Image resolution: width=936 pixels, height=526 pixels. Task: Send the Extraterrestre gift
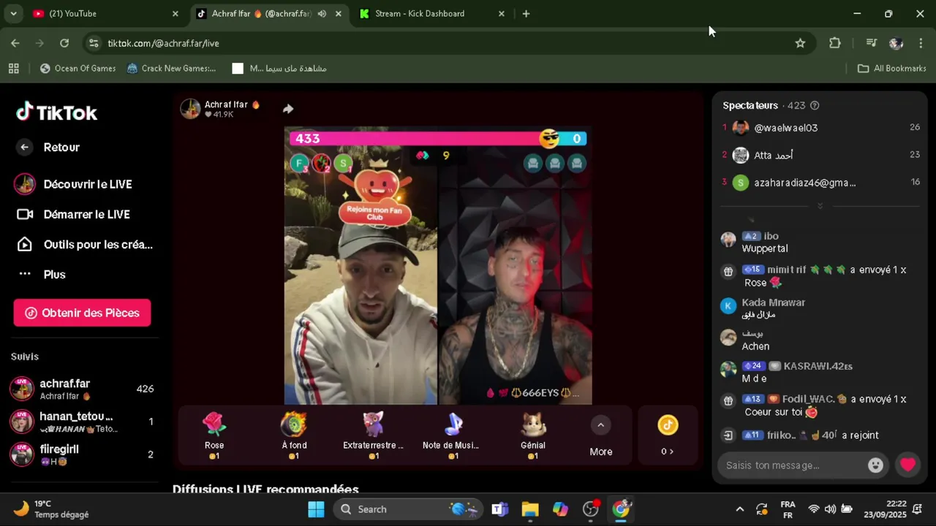point(373,435)
